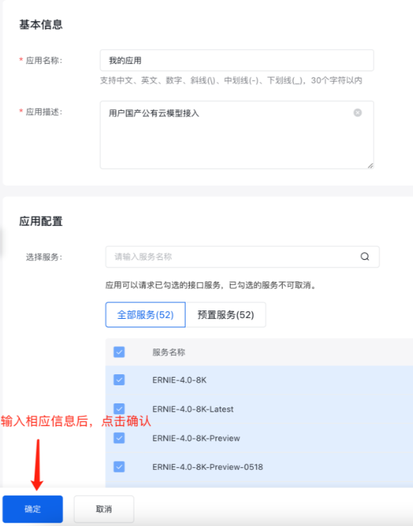Image resolution: width=413 pixels, height=526 pixels.
Task: Click the blue 确定 button
Action: tap(33, 509)
